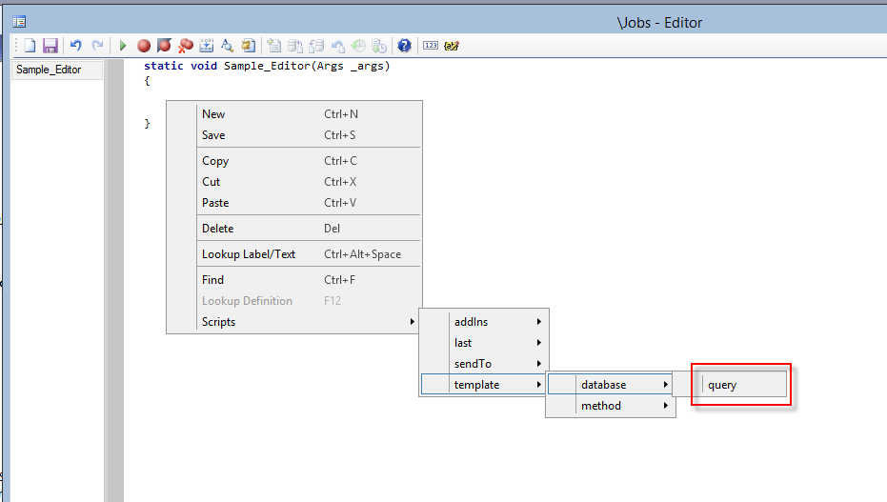This screenshot has height=502, width=887.
Task: Expand the method submenu
Action: [611, 406]
